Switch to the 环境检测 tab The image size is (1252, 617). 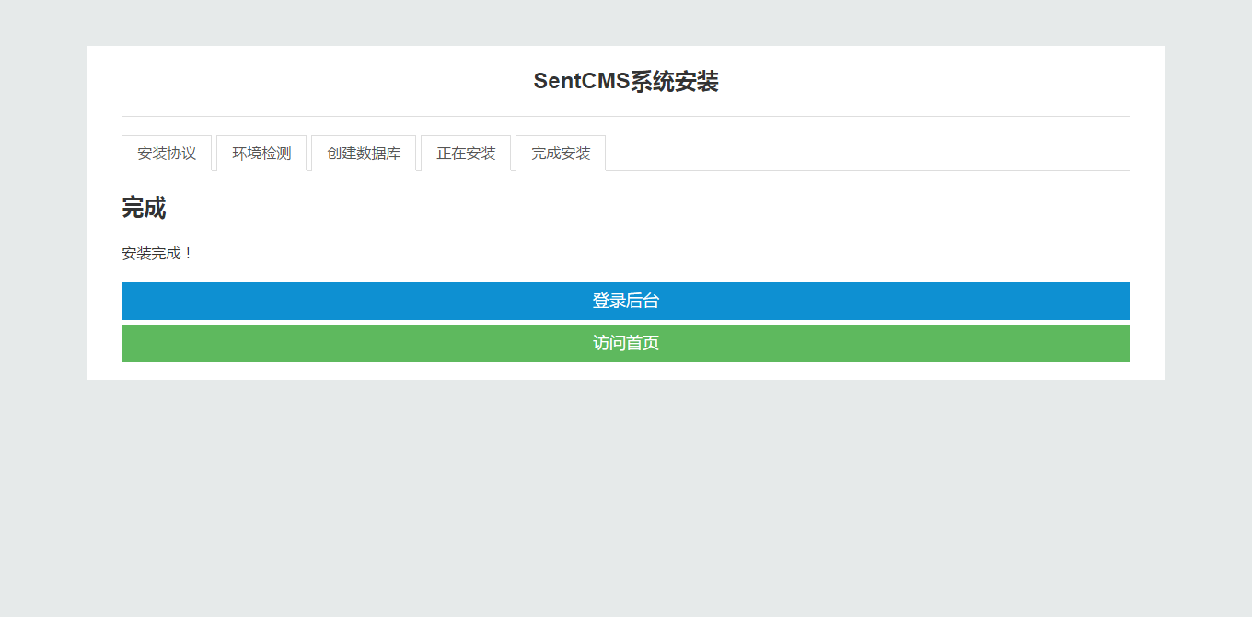[x=261, y=154]
